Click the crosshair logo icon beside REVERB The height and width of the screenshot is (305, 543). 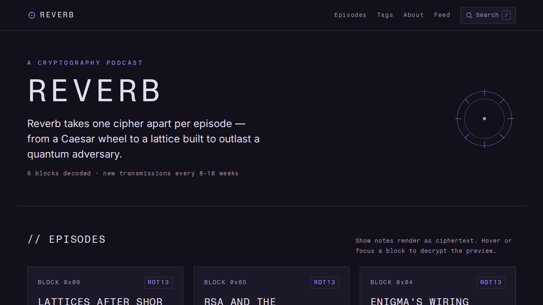[x=32, y=15]
